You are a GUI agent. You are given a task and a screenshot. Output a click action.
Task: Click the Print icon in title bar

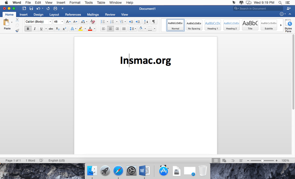55,9
